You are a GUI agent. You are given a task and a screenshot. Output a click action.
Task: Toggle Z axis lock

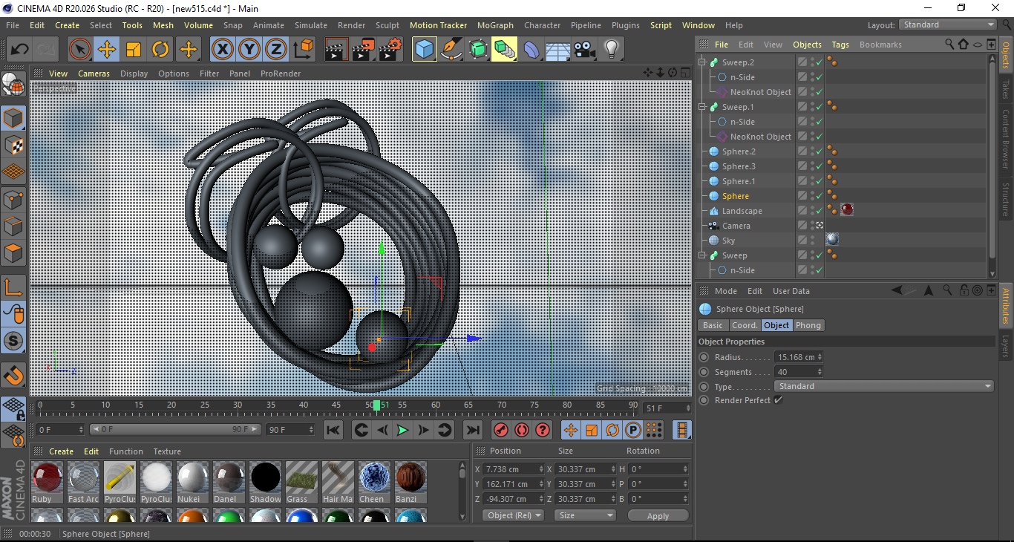276,50
